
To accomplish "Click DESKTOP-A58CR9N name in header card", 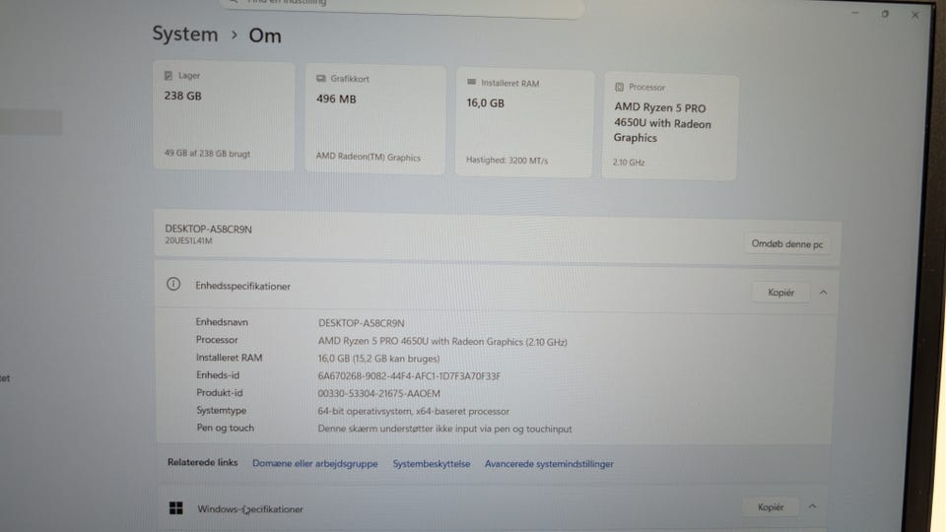I will click(208, 230).
